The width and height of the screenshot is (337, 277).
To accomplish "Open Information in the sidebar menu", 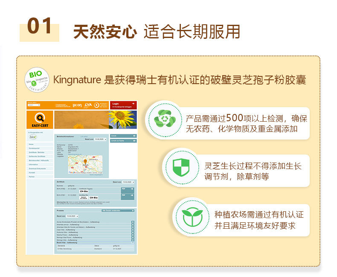I will (40, 164).
